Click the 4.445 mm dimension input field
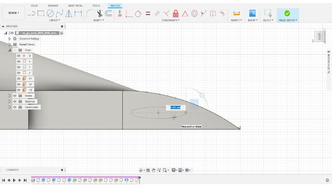 tap(175, 108)
